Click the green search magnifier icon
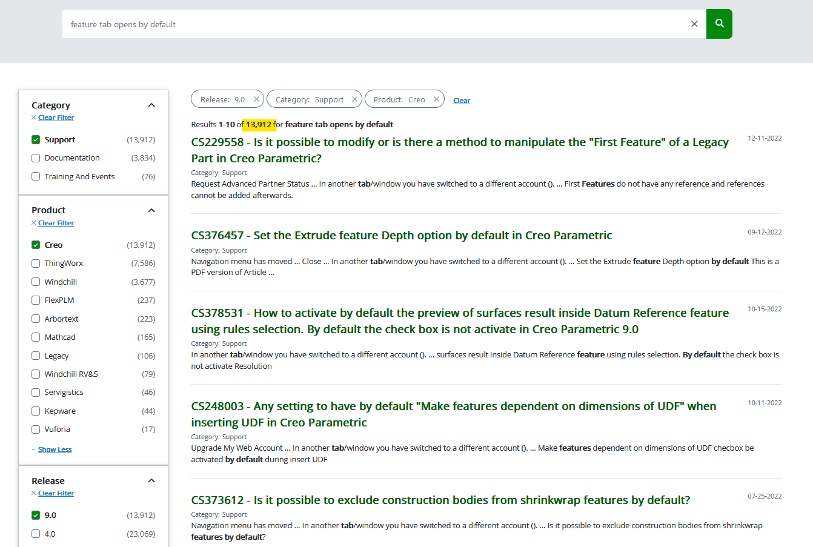813x547 pixels. (719, 24)
